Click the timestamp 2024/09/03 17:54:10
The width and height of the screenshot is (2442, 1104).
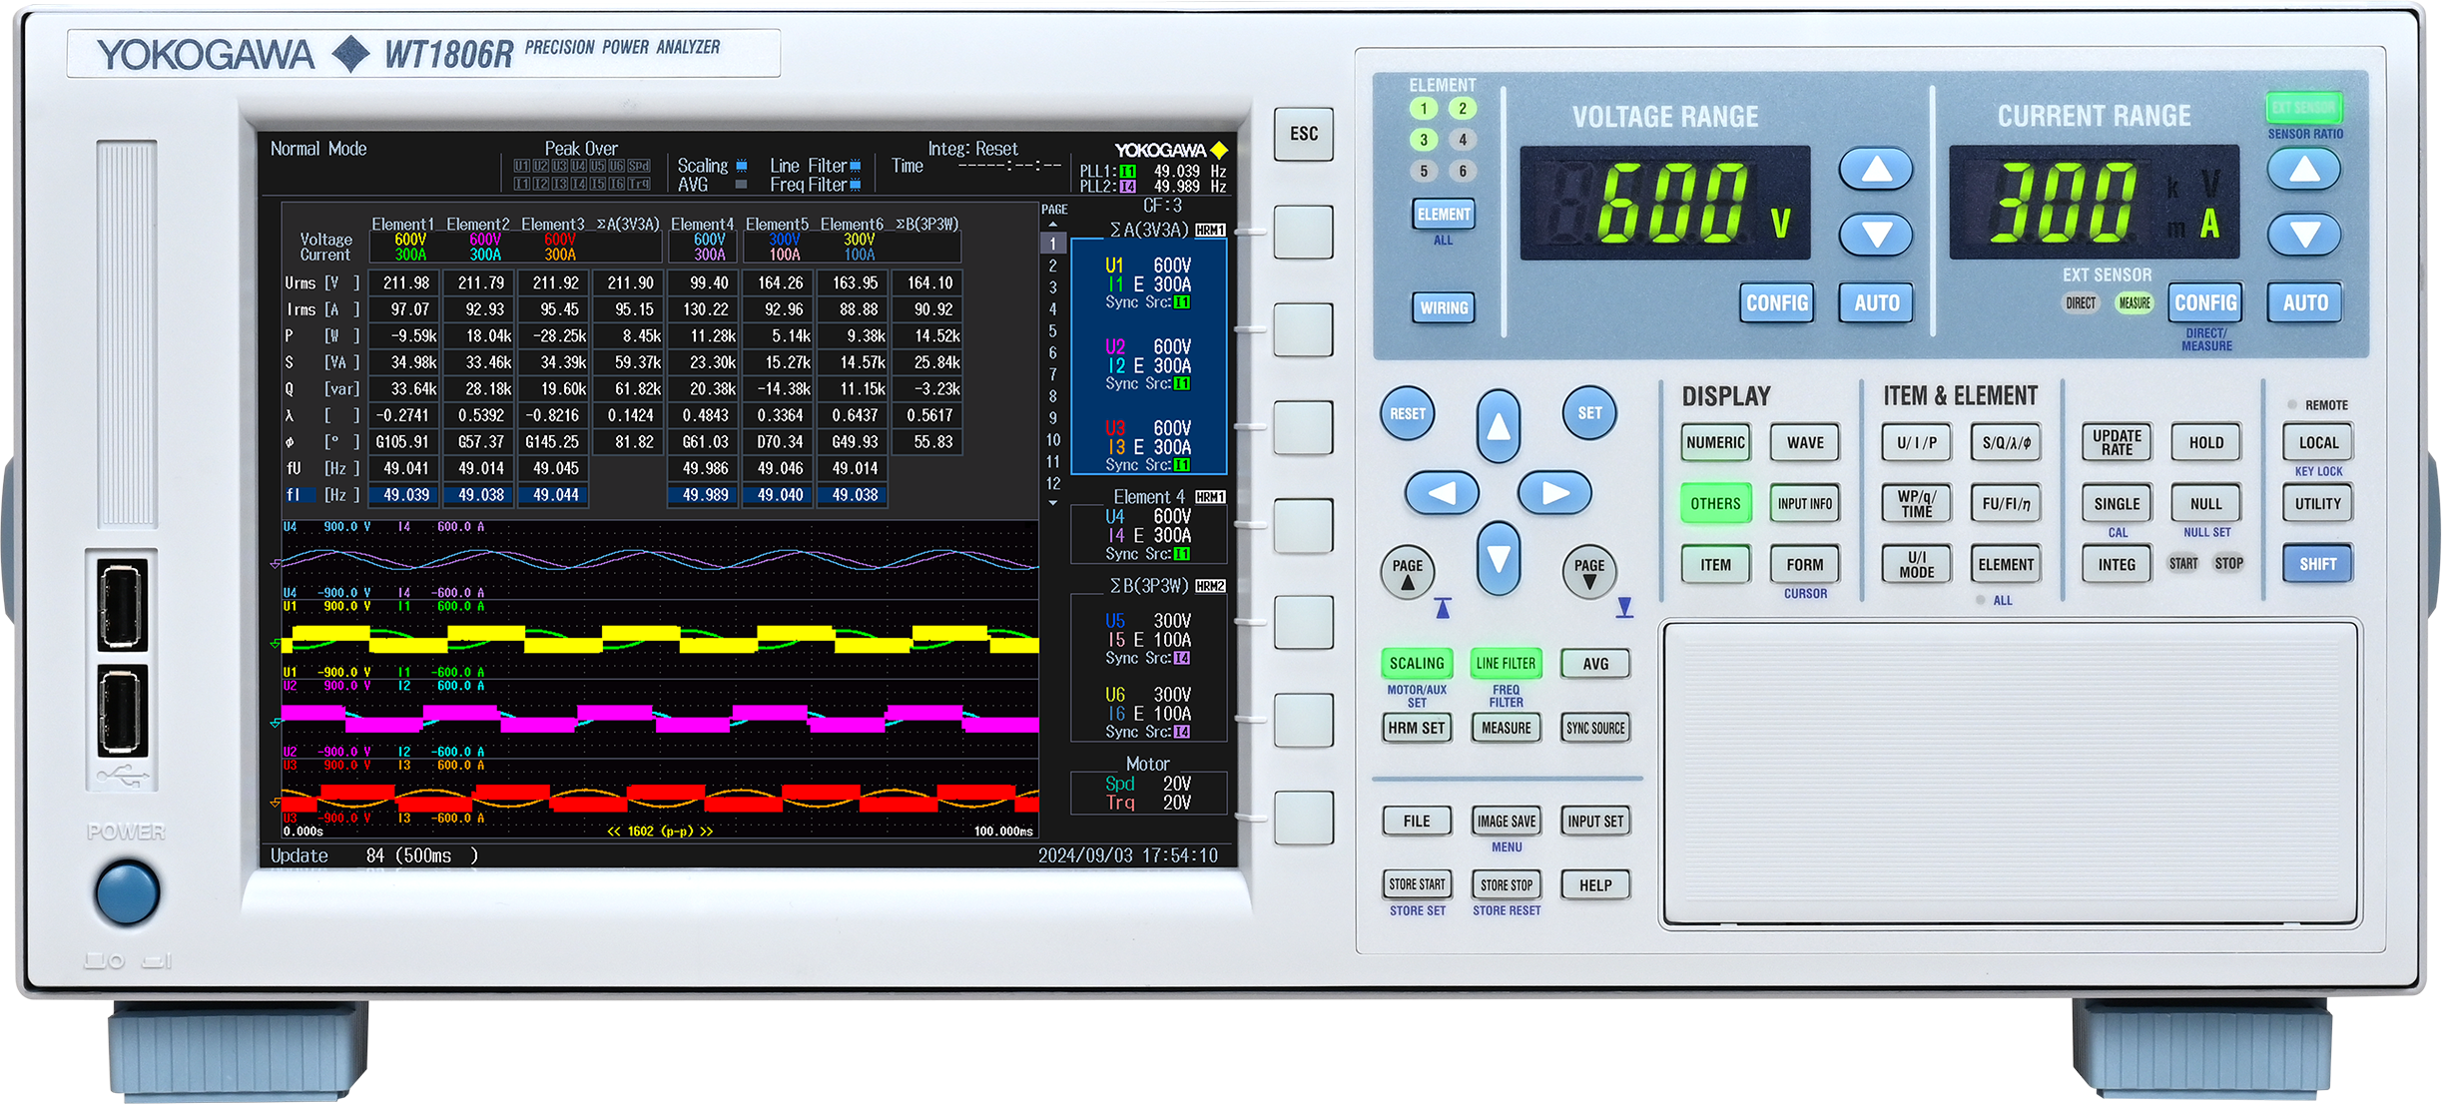coord(1128,855)
